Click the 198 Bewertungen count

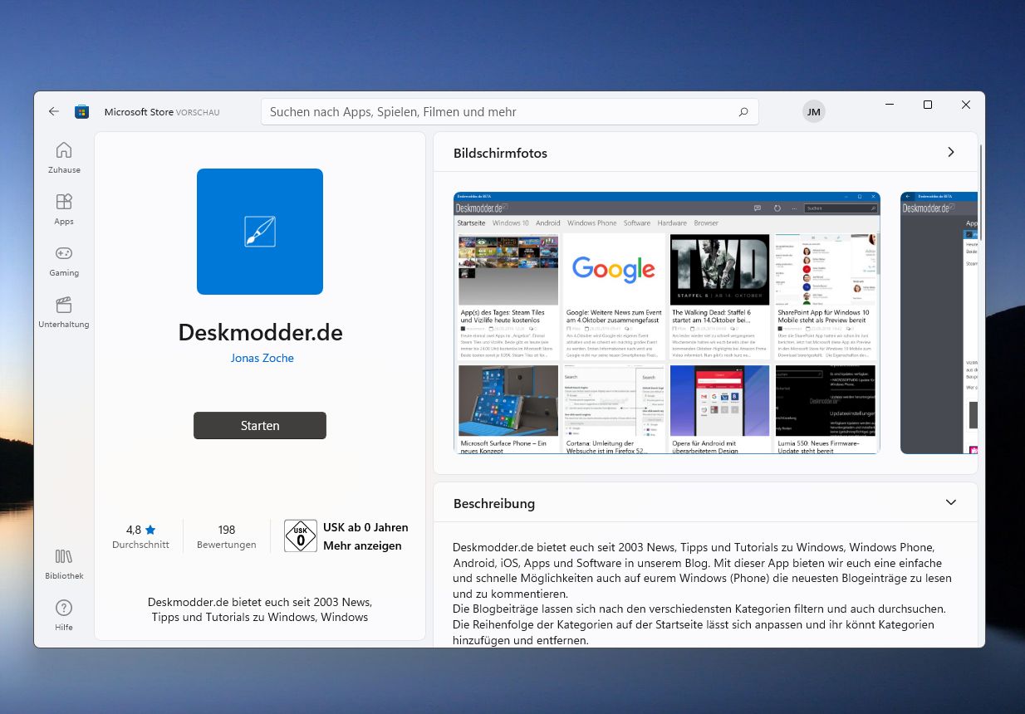(x=227, y=536)
